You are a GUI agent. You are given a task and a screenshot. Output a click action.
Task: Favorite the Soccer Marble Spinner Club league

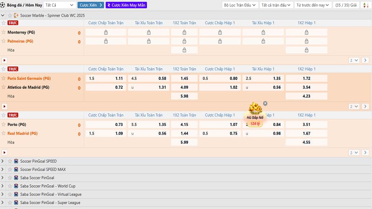(10, 15)
